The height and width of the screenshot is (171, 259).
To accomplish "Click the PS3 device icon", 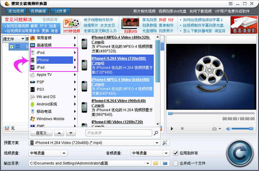I will (32, 89).
